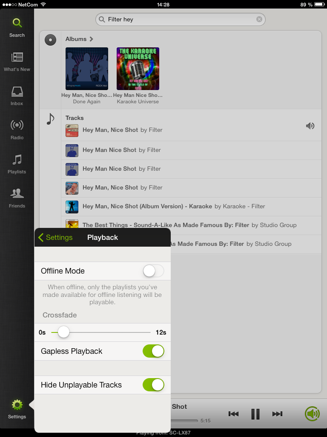This screenshot has height=437, width=327.
Task: Click the Done Again album artist label
Action: (x=86, y=102)
